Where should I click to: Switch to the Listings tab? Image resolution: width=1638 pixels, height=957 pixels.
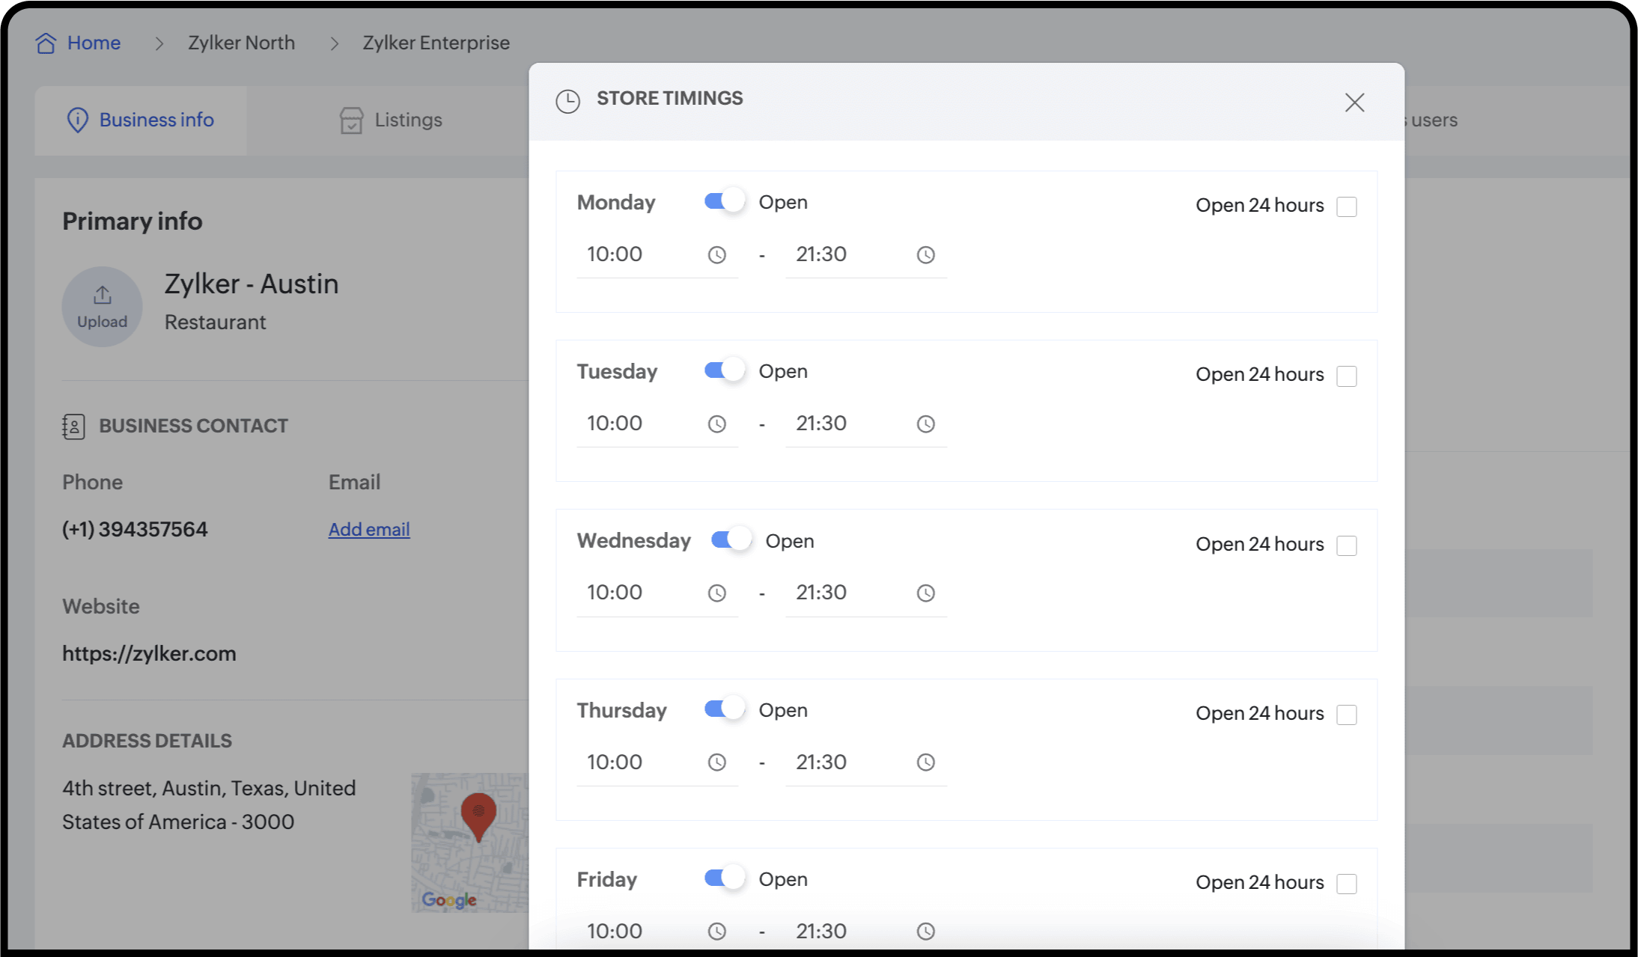391,120
